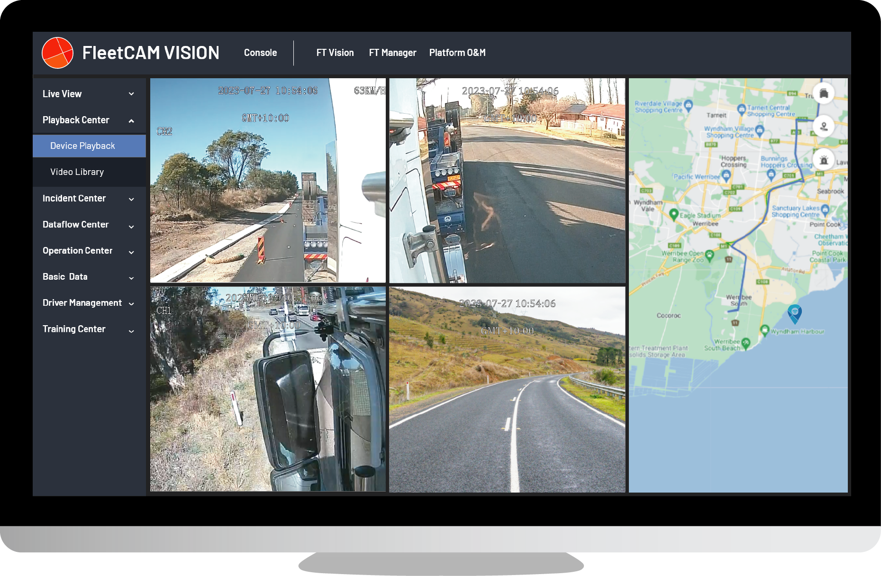This screenshot has height=576, width=881.
Task: Collapse the Playback Center chevron
Action: tap(131, 120)
